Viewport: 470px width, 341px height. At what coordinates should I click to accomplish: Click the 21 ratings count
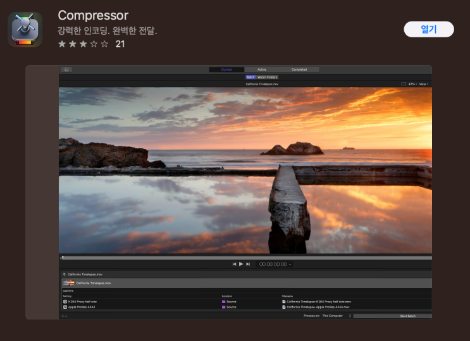pos(120,44)
